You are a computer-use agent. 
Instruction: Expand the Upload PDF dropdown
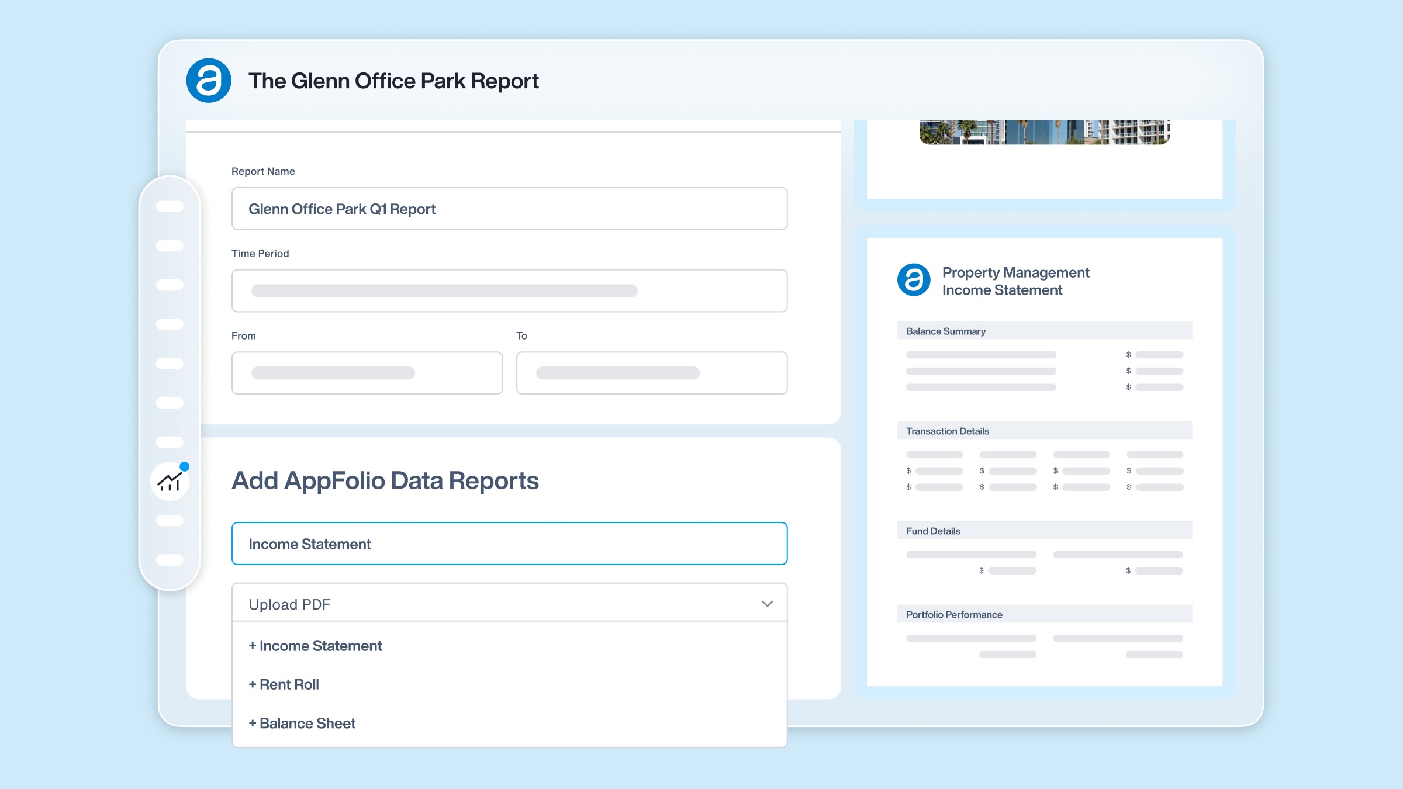click(x=509, y=604)
